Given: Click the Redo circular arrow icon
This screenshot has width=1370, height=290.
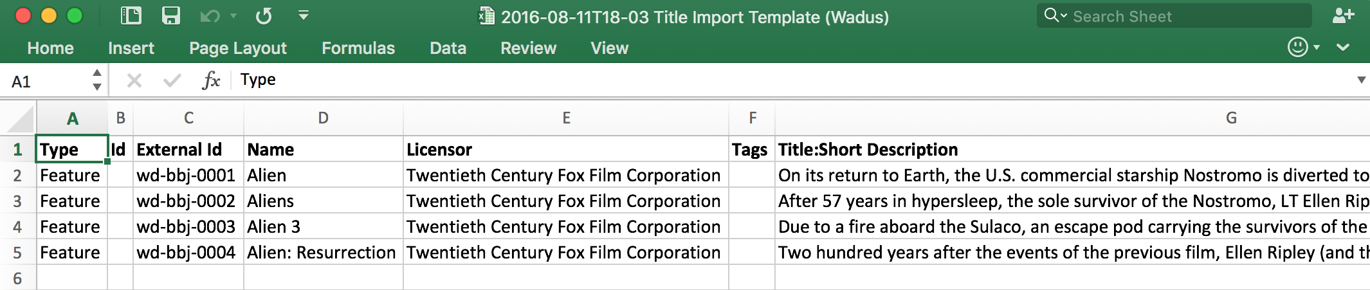Looking at the screenshot, I should coord(264,15).
